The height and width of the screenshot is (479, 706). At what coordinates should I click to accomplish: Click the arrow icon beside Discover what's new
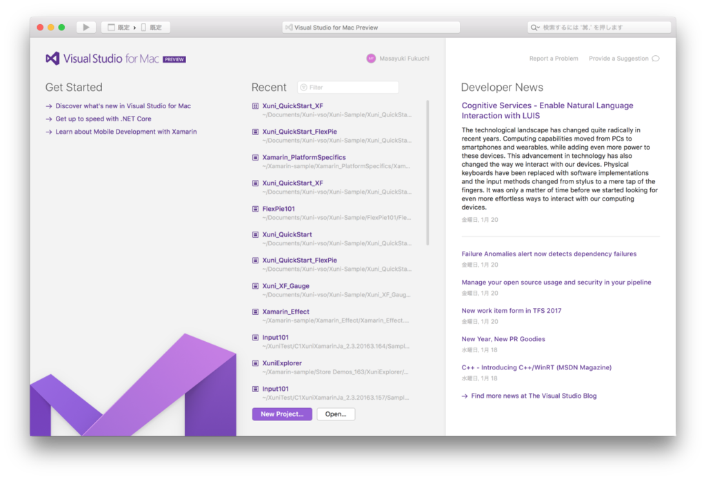point(49,106)
